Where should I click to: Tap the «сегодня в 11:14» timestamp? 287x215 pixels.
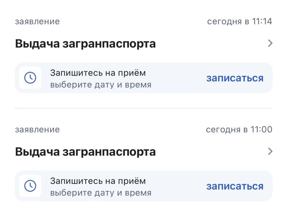coord(240,21)
